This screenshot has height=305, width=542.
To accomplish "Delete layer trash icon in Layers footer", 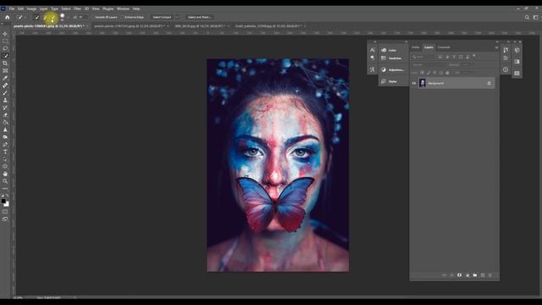I will click(x=490, y=275).
